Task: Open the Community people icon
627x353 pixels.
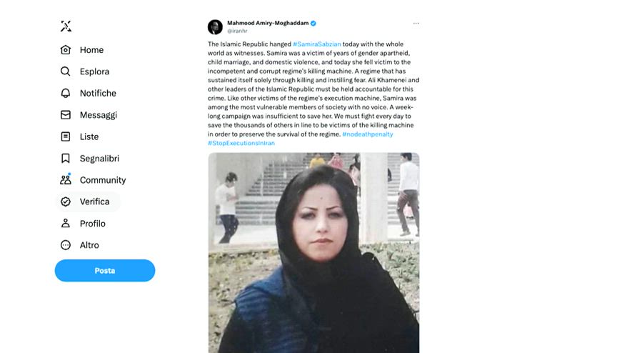Action: (x=66, y=179)
